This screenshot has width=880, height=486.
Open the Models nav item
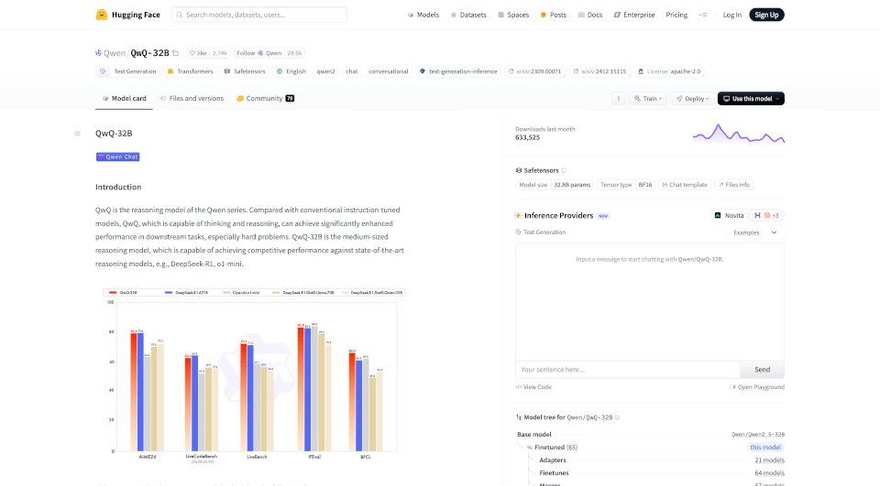pyautogui.click(x=423, y=15)
